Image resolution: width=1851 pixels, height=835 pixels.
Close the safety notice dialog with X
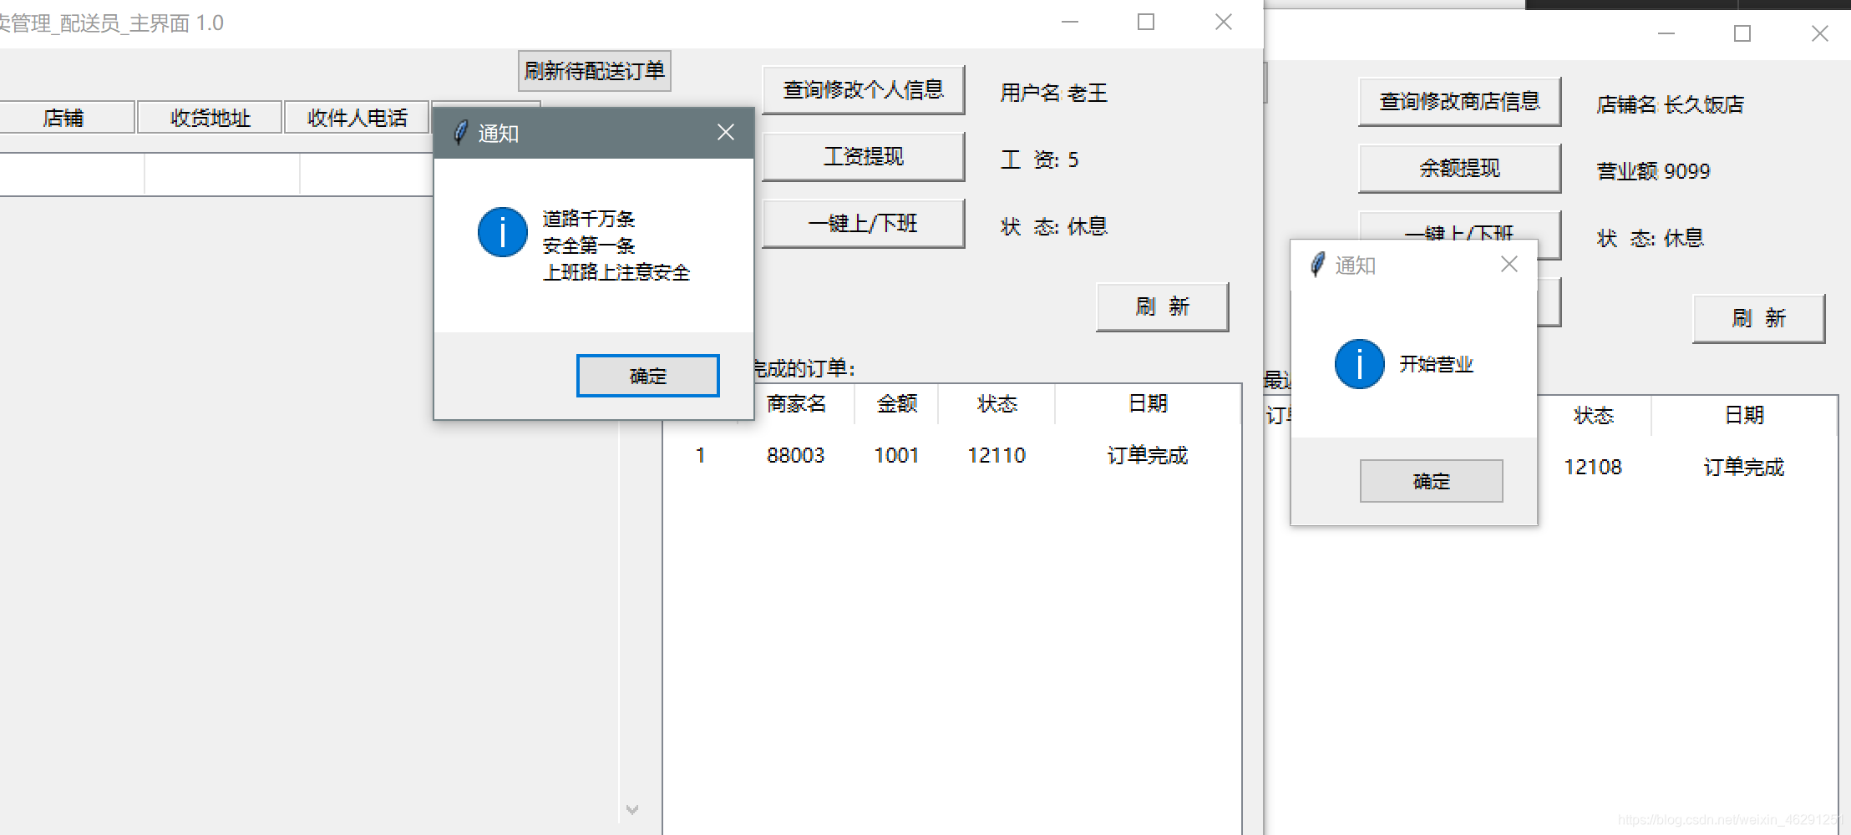coord(726,132)
